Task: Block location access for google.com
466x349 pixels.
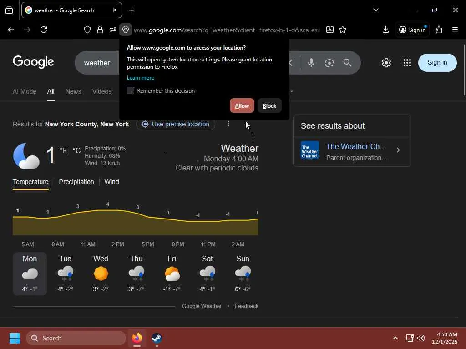Action: (x=269, y=105)
